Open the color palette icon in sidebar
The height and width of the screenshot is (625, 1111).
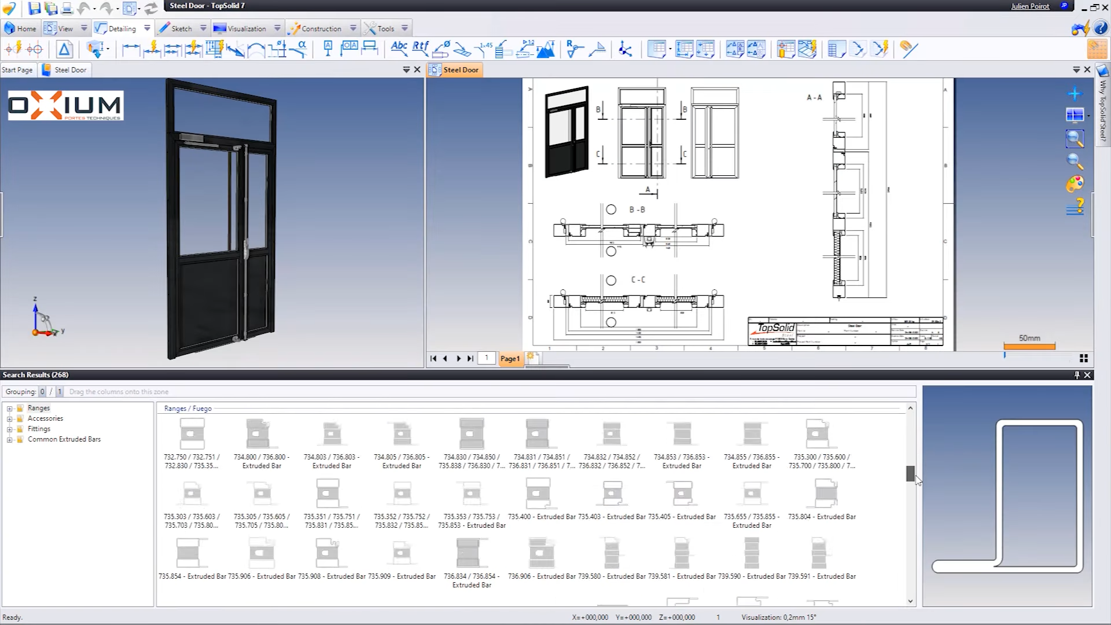[x=1075, y=185]
